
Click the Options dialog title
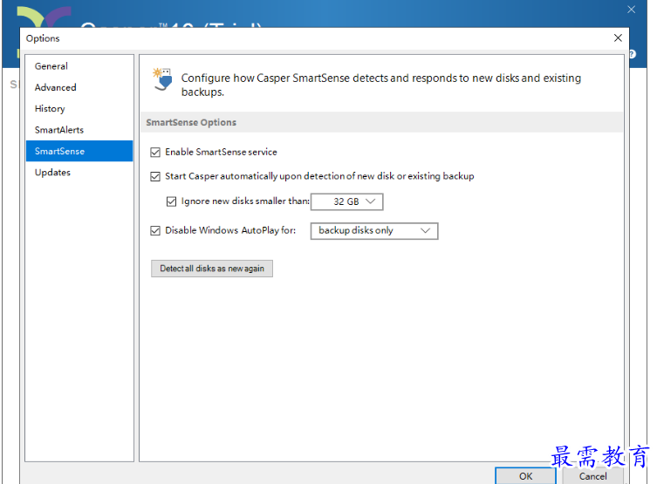(43, 38)
